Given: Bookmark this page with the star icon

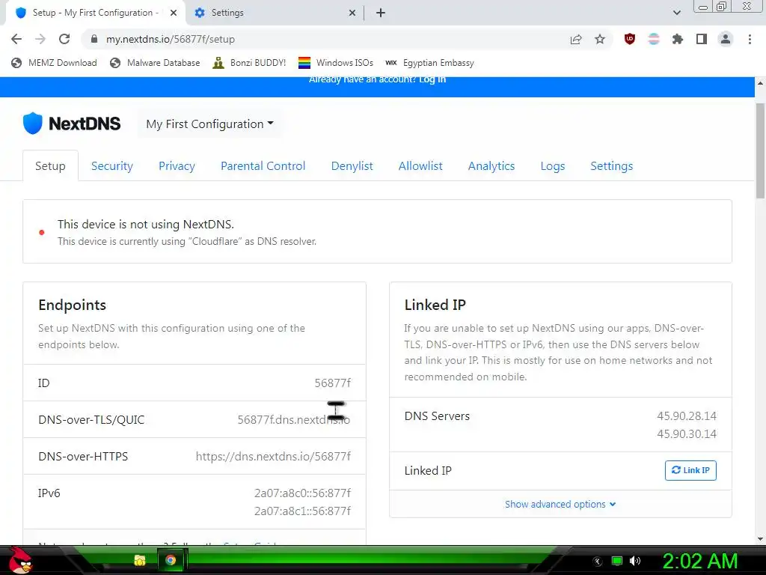Looking at the screenshot, I should (600, 39).
